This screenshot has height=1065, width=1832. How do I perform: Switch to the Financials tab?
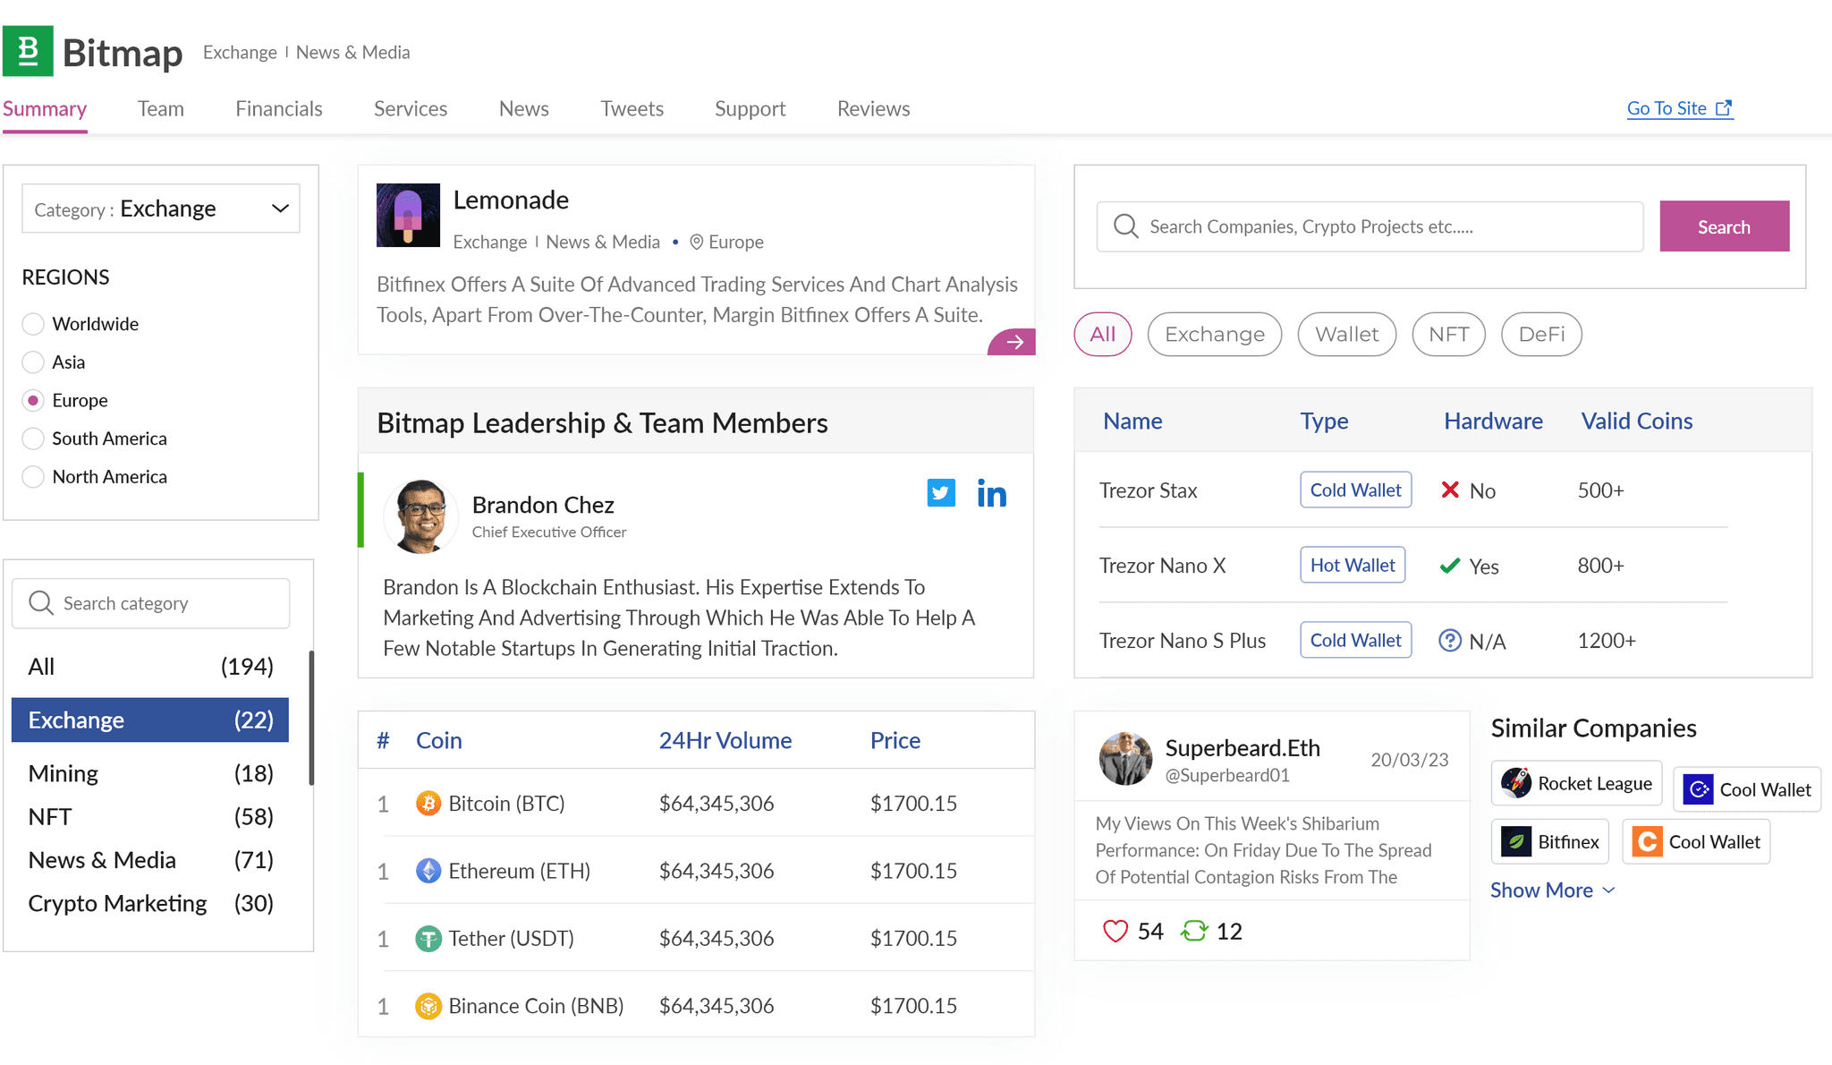pyautogui.click(x=278, y=109)
